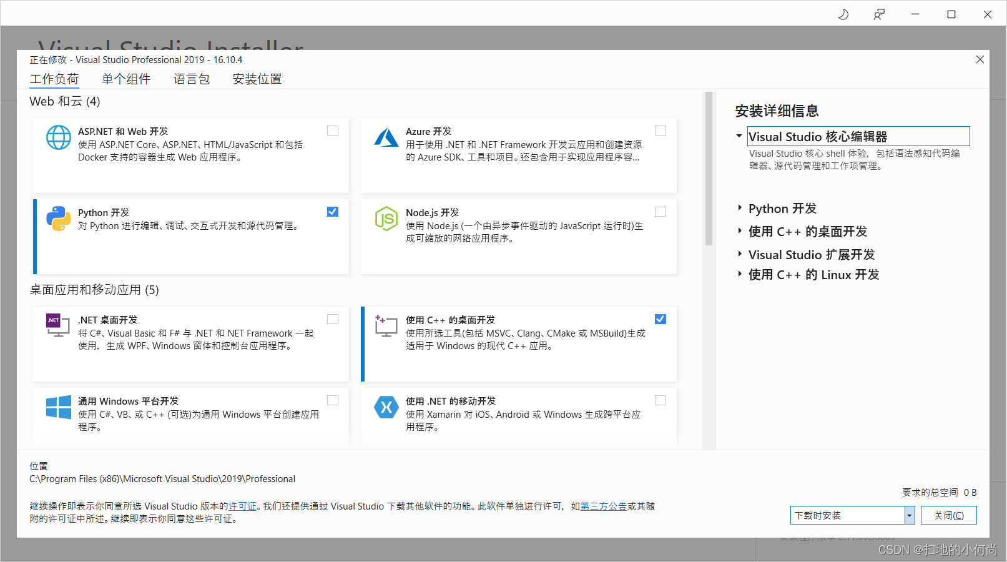Uncheck desktop development with C++ workload
The width and height of the screenshot is (1007, 562).
tap(661, 319)
